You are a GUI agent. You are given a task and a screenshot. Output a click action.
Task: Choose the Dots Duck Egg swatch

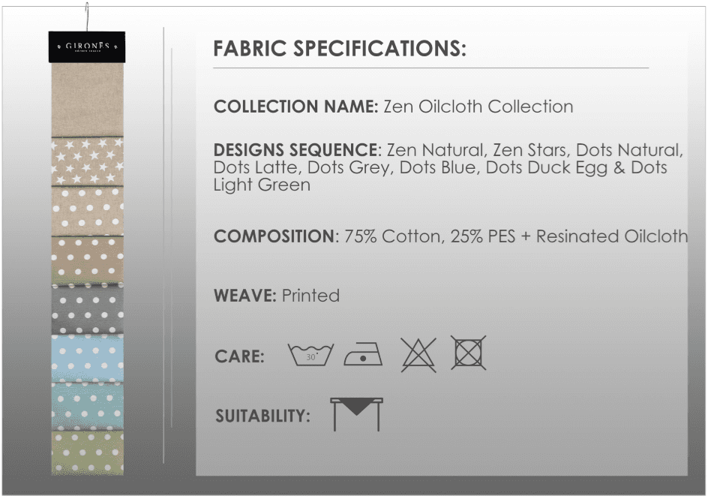[x=87, y=407]
